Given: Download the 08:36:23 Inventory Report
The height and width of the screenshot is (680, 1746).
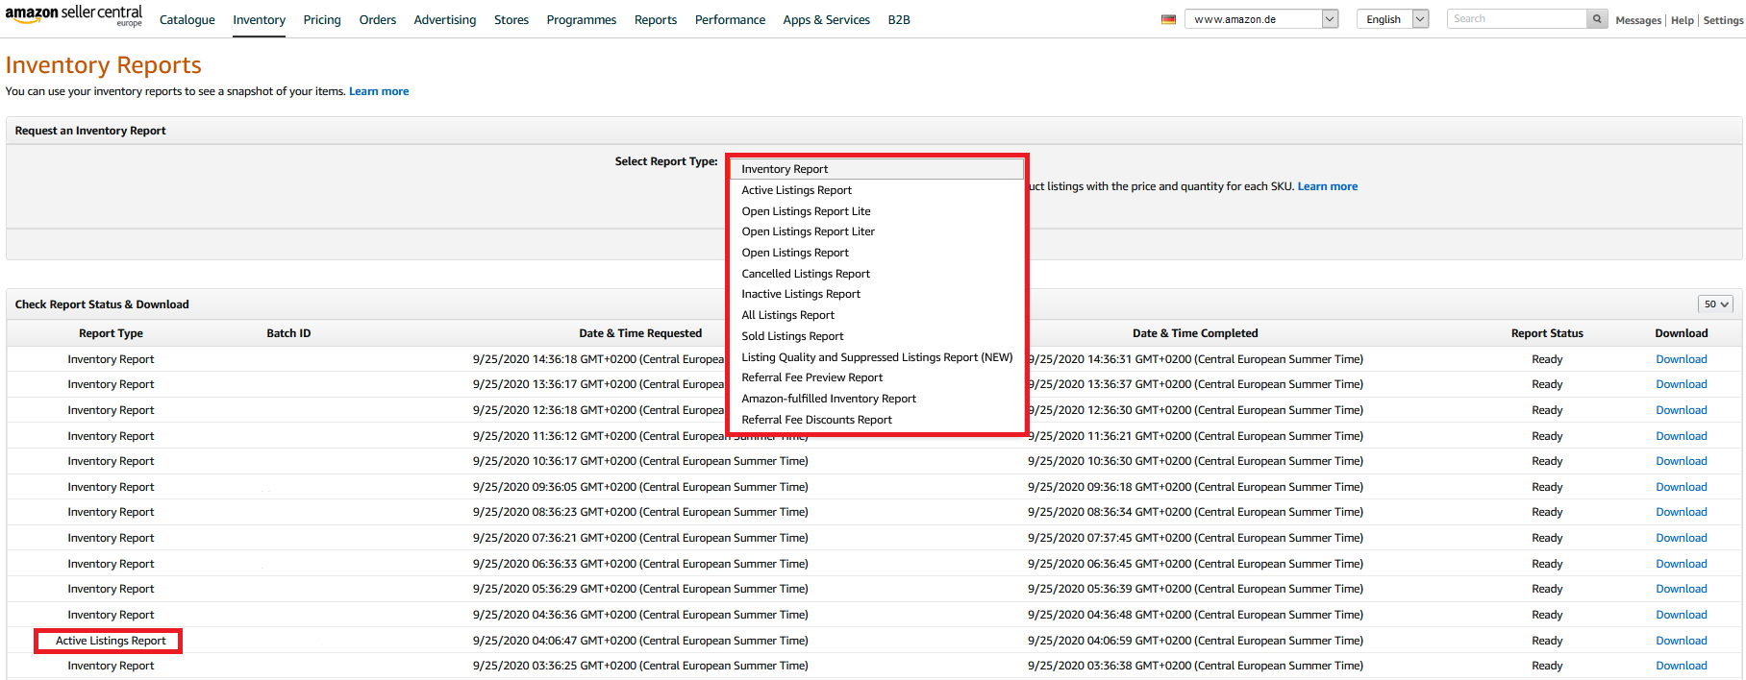Looking at the screenshot, I should coord(1682,512).
